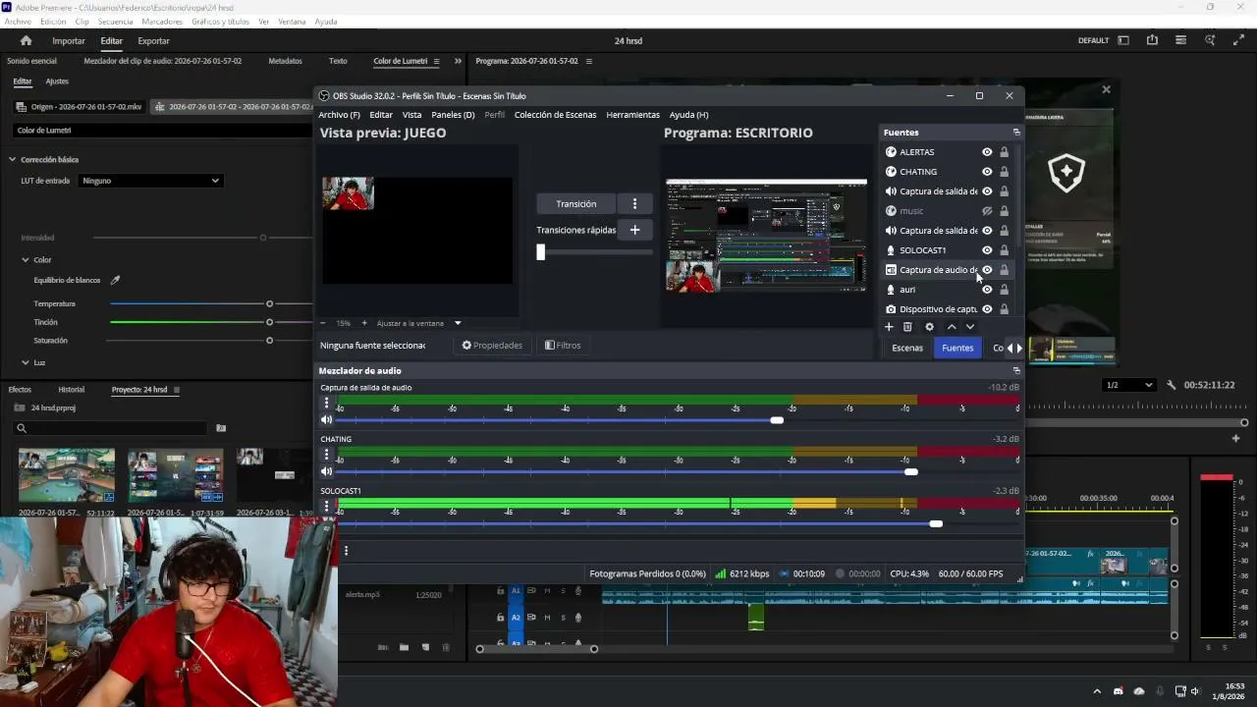
Task: Lock the ALERTAS source
Action: point(1004,152)
